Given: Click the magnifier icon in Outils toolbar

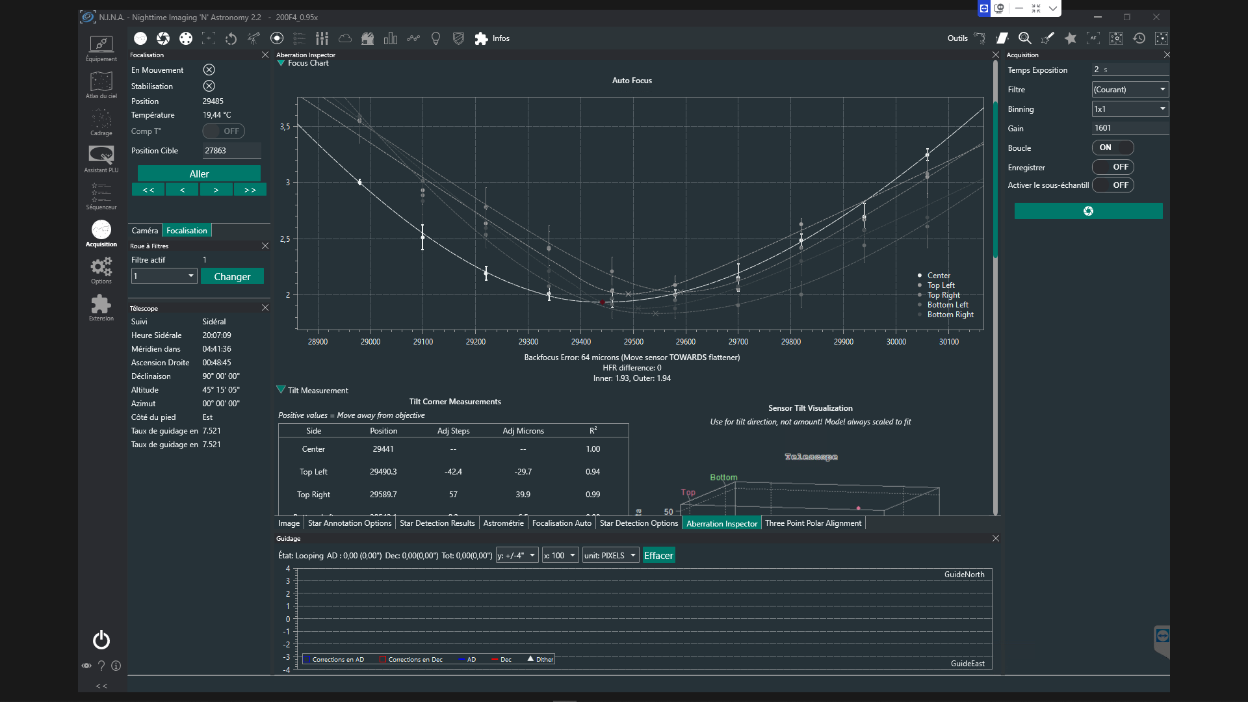Looking at the screenshot, I should point(1025,38).
